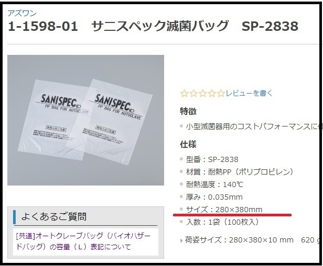Viewport: 323px width, 266px height.
Task: Click the 厚み 0.035mm specification line
Action: [x=214, y=197]
